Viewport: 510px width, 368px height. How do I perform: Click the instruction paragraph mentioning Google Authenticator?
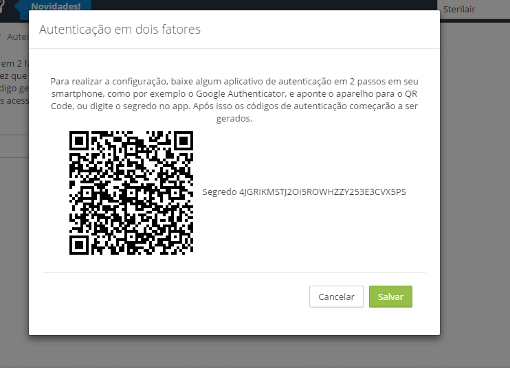tap(234, 100)
